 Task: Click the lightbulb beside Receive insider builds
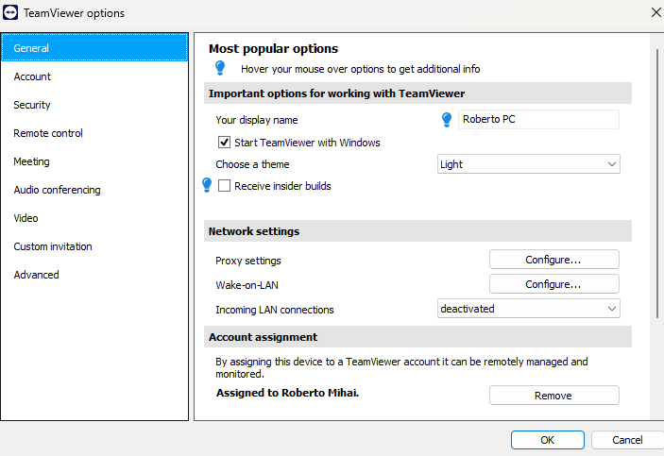pyautogui.click(x=207, y=185)
